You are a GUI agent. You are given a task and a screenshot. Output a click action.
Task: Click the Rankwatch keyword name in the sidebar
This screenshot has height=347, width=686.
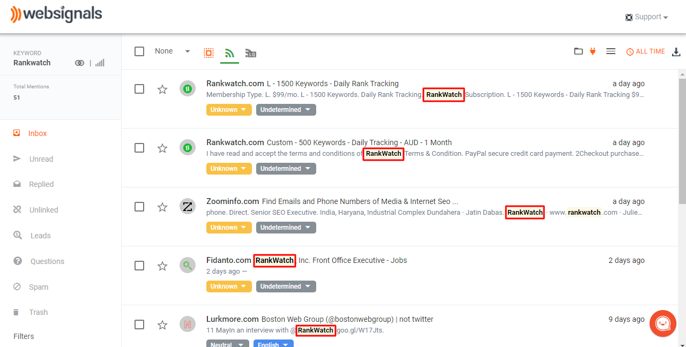pyautogui.click(x=32, y=63)
